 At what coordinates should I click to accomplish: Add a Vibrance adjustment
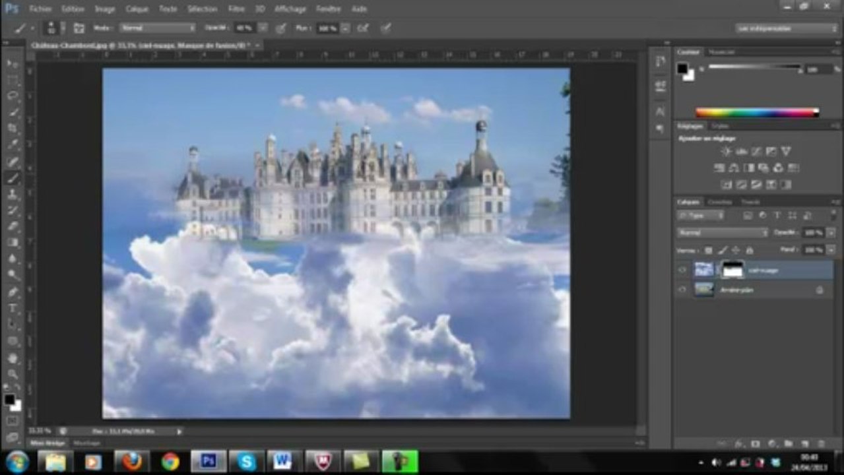click(x=785, y=152)
